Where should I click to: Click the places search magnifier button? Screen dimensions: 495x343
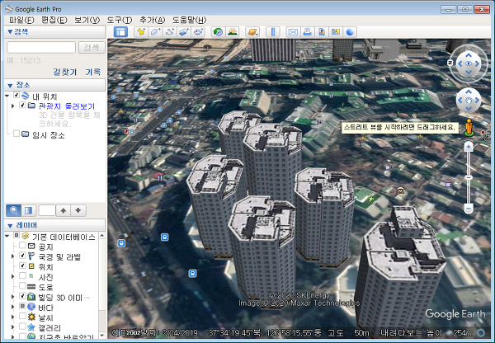13,210
